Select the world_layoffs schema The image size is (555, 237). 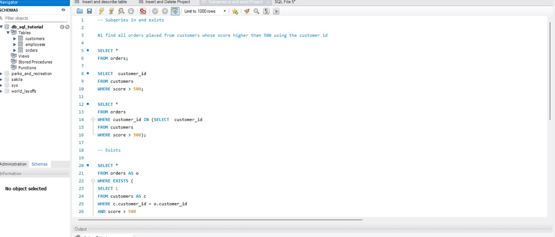24,91
